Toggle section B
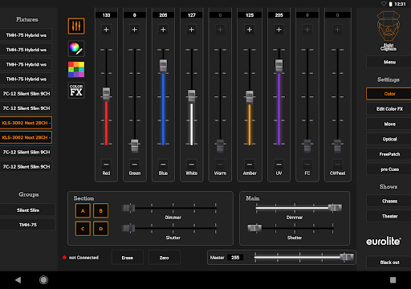Viewport: 411px width, 289px height. (x=101, y=210)
